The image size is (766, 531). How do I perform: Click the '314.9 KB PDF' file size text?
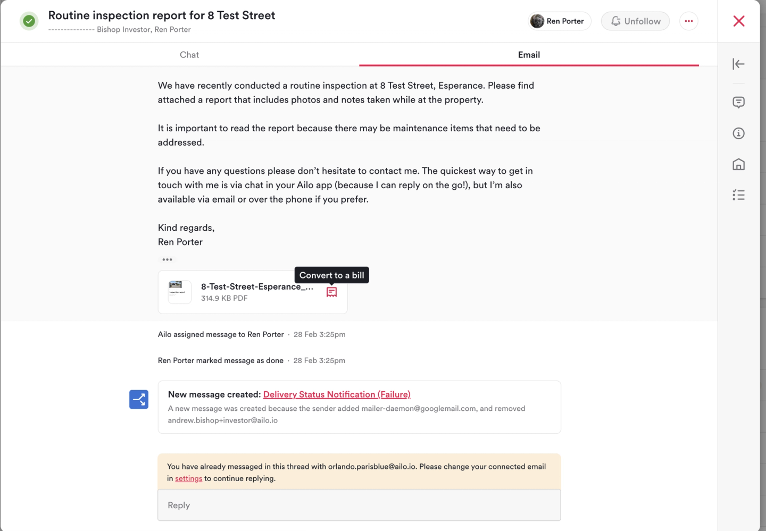[224, 298]
